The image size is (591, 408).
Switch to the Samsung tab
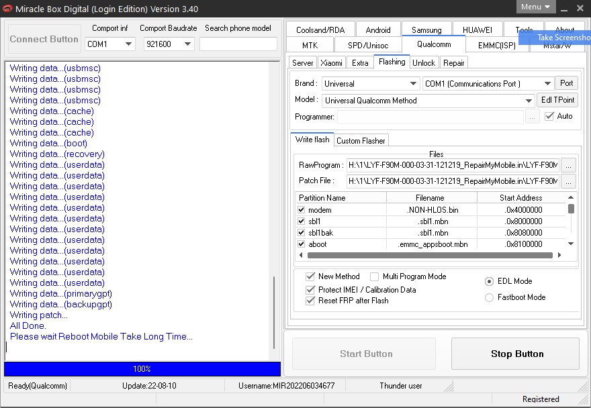tap(426, 30)
